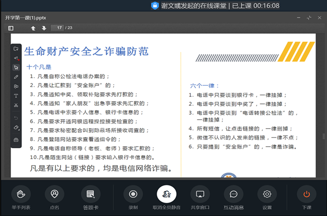Open 互动消息 interactive messages
The width and height of the screenshot is (327, 216).
(x=234, y=198)
